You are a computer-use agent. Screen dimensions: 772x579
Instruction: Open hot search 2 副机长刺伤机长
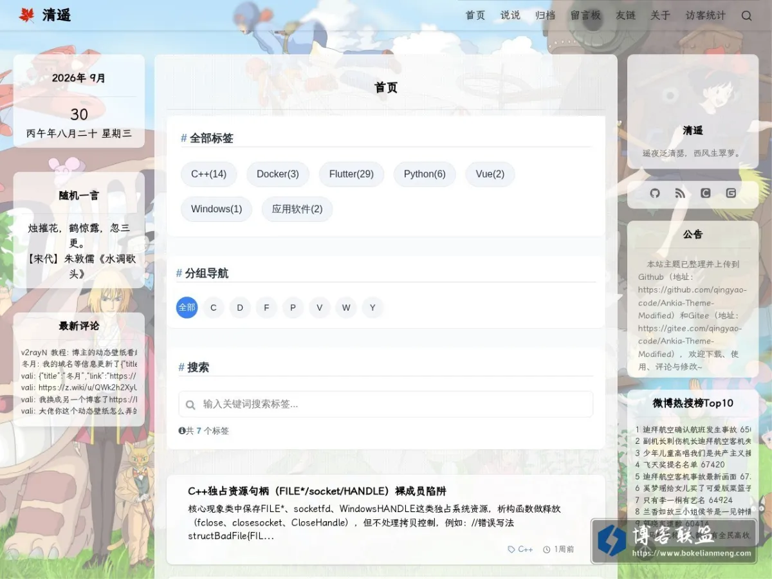[693, 441]
